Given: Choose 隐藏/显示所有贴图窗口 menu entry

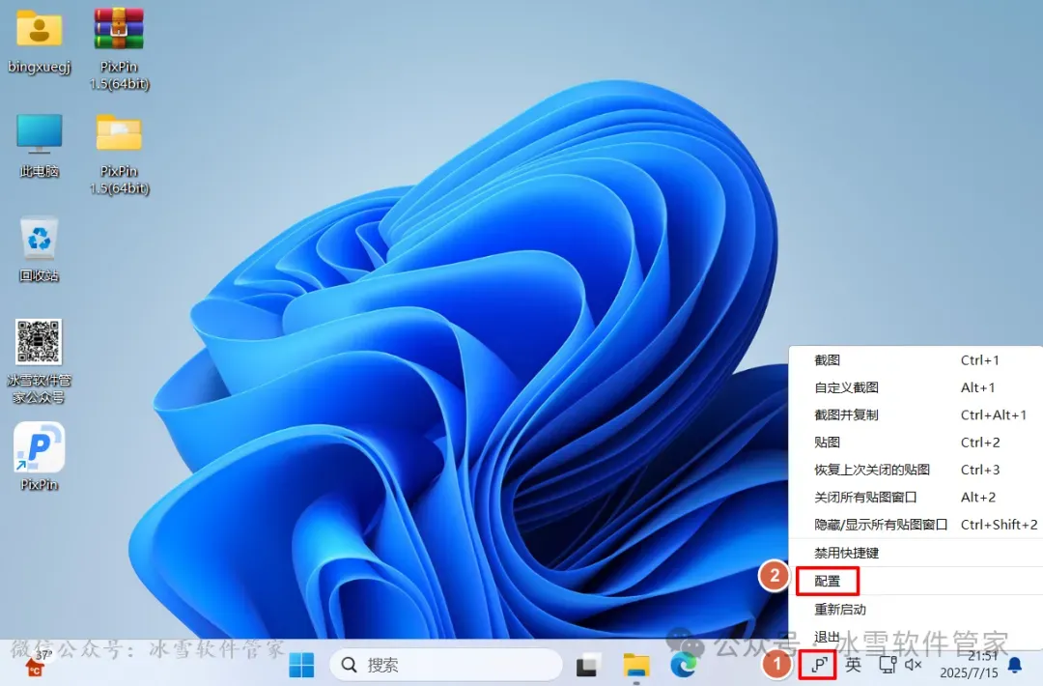Looking at the screenshot, I should click(x=916, y=525).
